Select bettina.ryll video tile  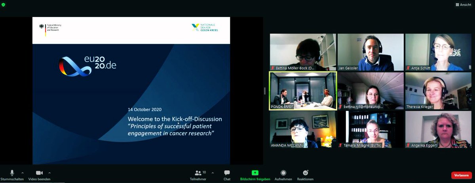[370, 91]
